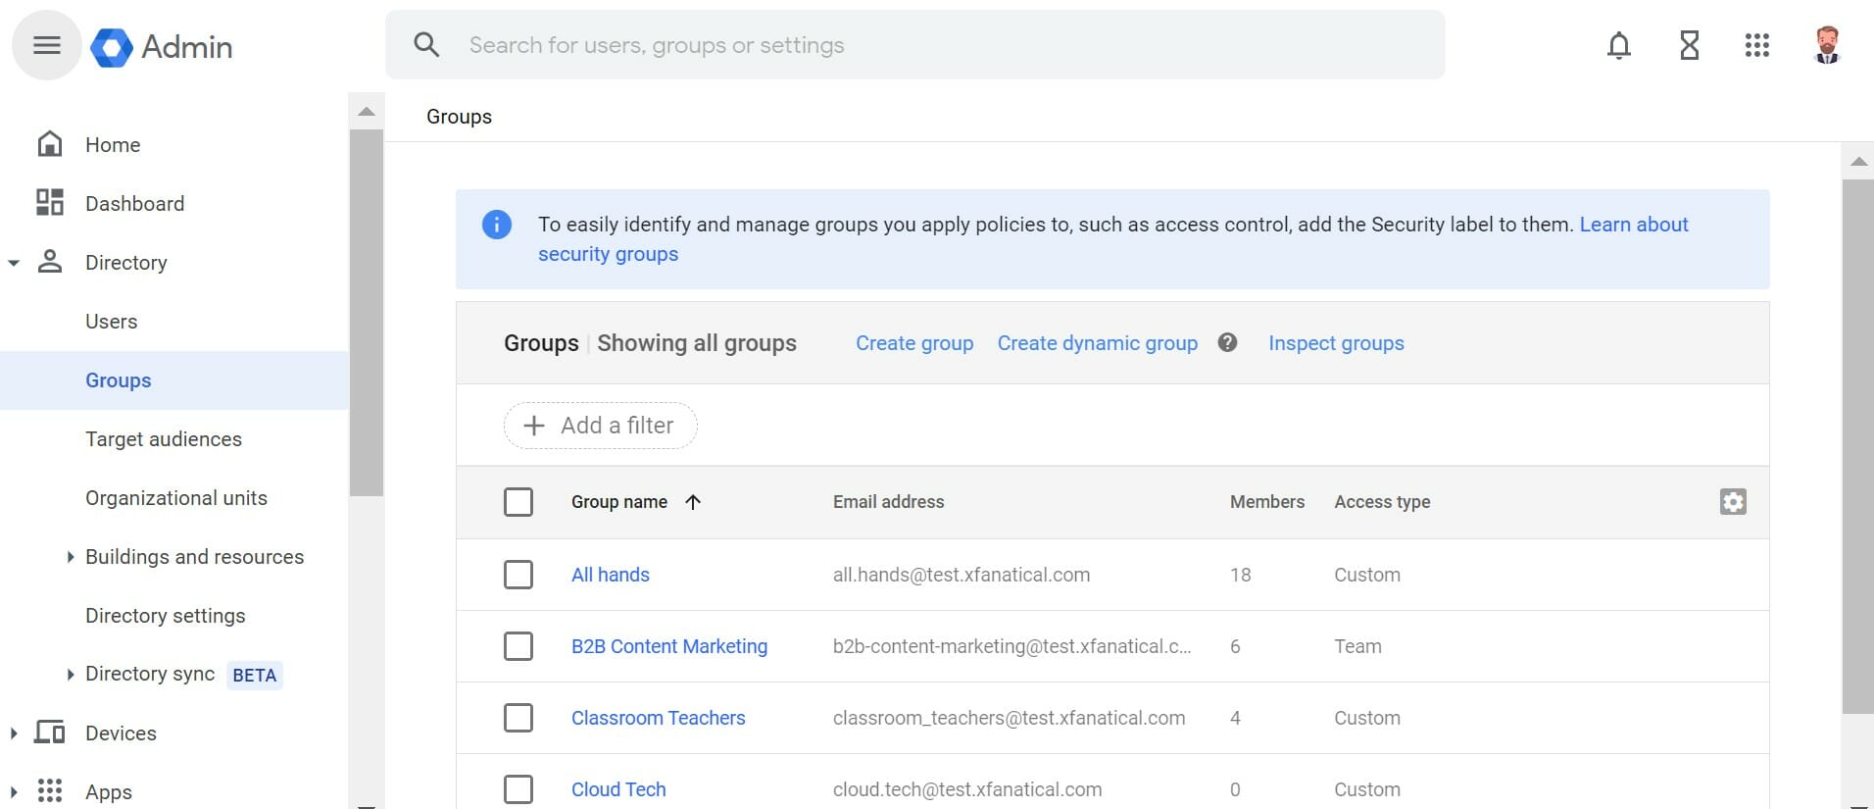Open Dashboard in the sidebar
The image size is (1874, 809).
click(135, 204)
